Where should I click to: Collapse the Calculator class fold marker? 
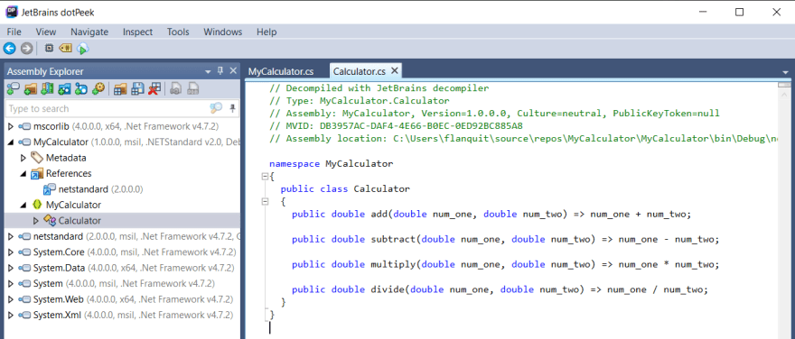pyautogui.click(x=265, y=201)
